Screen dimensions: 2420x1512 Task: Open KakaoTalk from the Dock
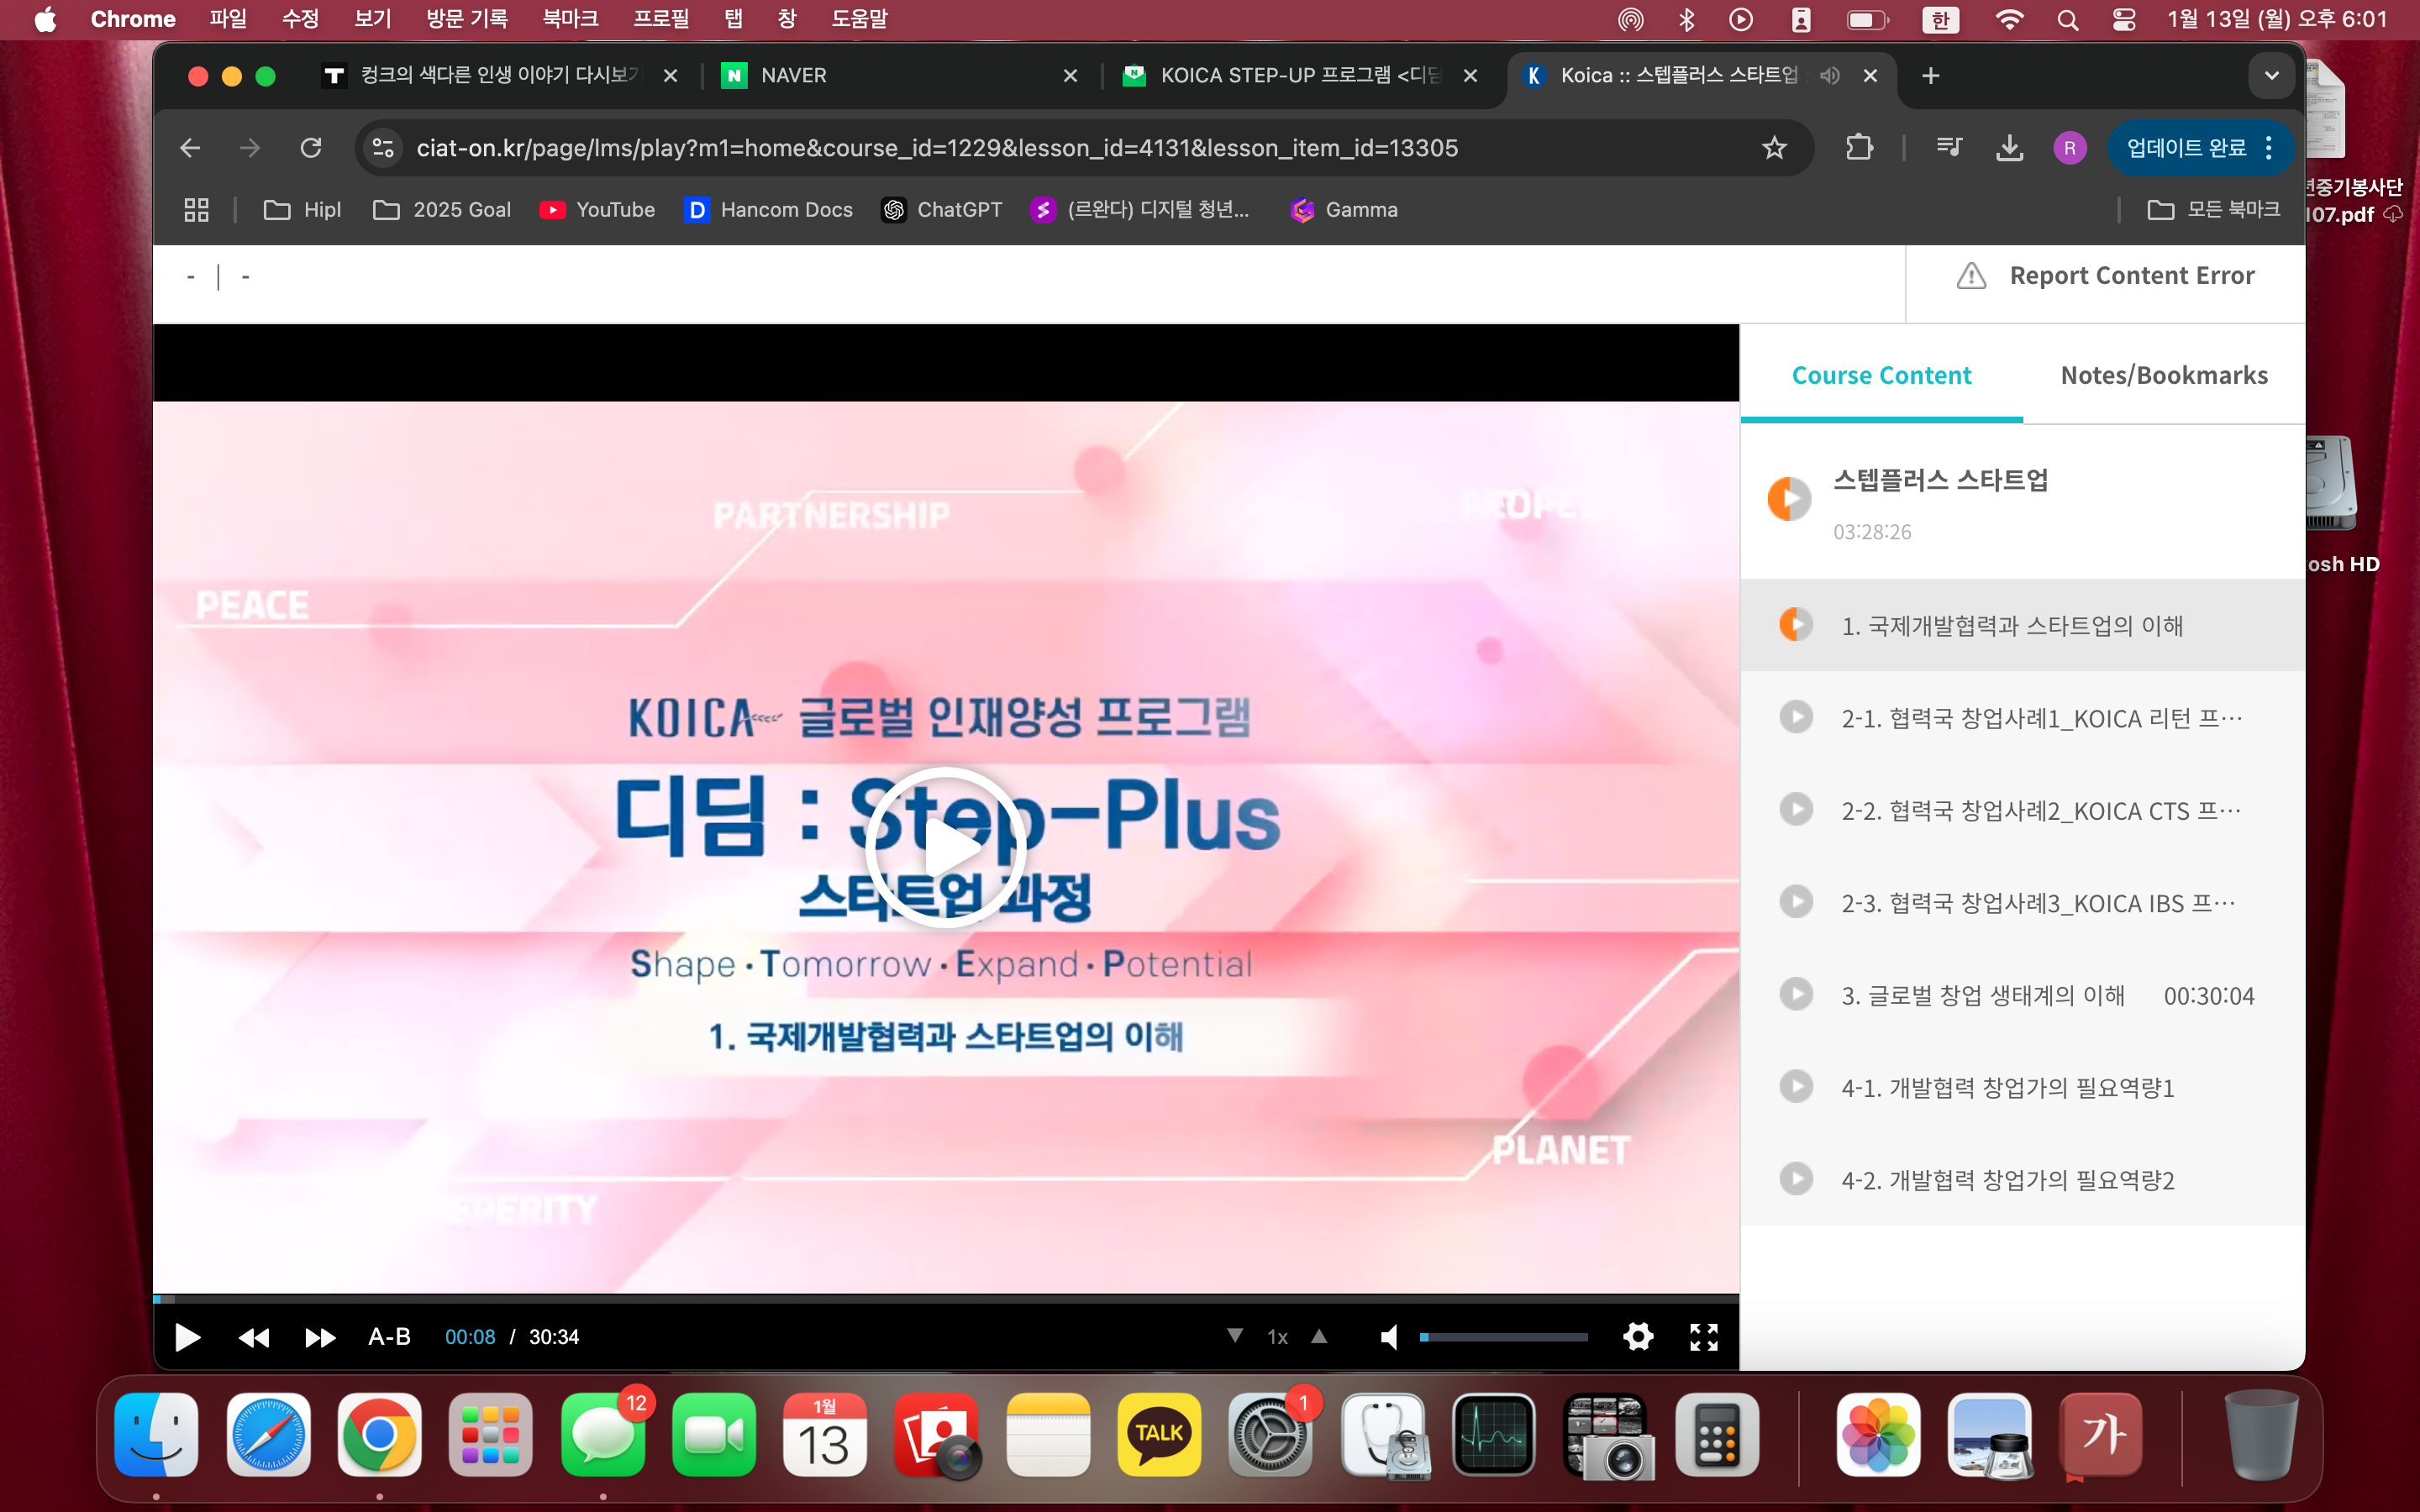(1158, 1434)
